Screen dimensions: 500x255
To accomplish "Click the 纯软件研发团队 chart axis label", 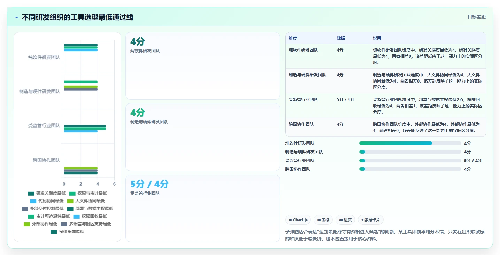I will pyautogui.click(x=44, y=57).
